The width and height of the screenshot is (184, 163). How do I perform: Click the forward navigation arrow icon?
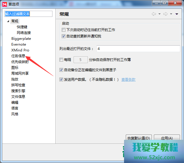[x=165, y=14]
